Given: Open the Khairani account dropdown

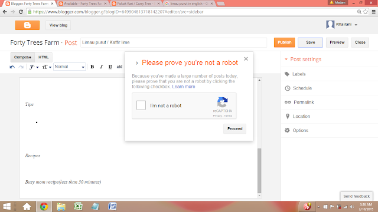Looking at the screenshot, I should 356,25.
